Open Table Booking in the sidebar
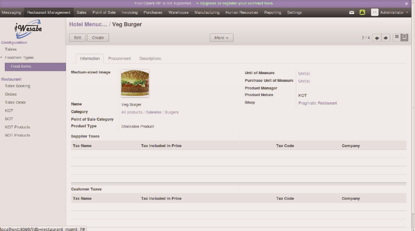This screenshot has width=415, height=231. click(17, 86)
